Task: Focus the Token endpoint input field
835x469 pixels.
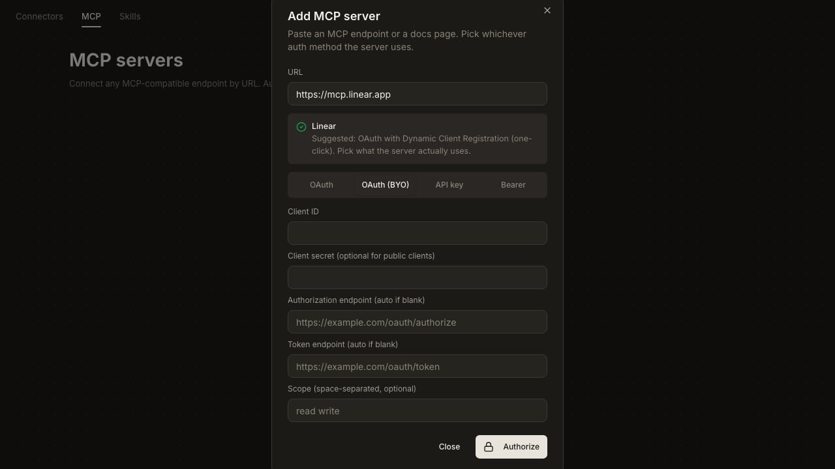Action: [x=417, y=366]
